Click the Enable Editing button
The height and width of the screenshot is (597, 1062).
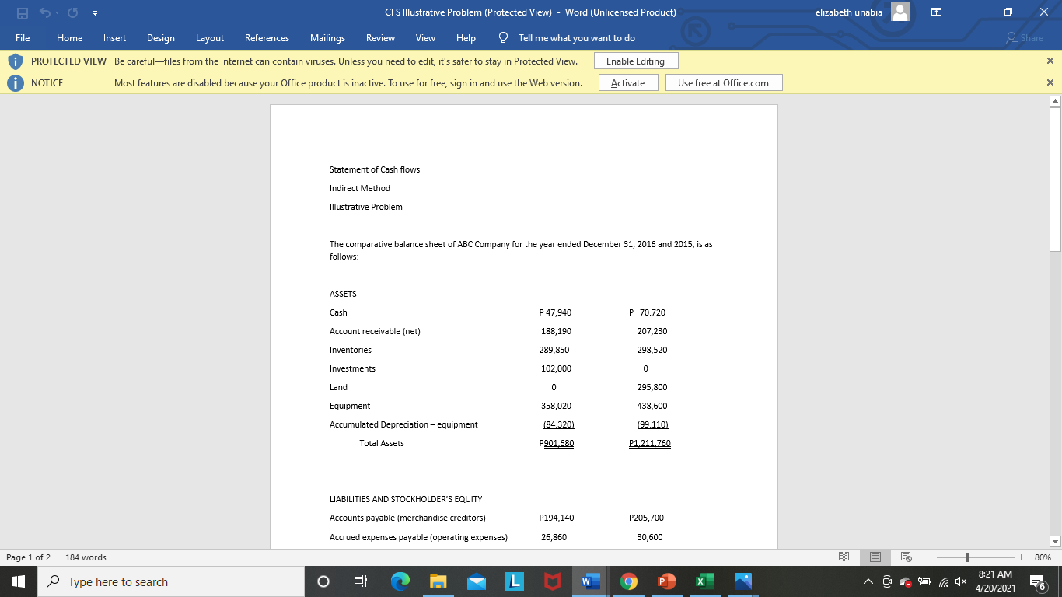pyautogui.click(x=635, y=60)
